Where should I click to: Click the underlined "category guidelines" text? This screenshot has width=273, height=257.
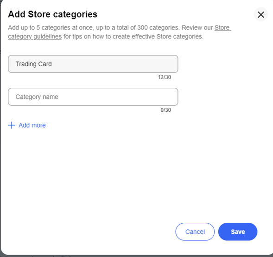pos(35,37)
